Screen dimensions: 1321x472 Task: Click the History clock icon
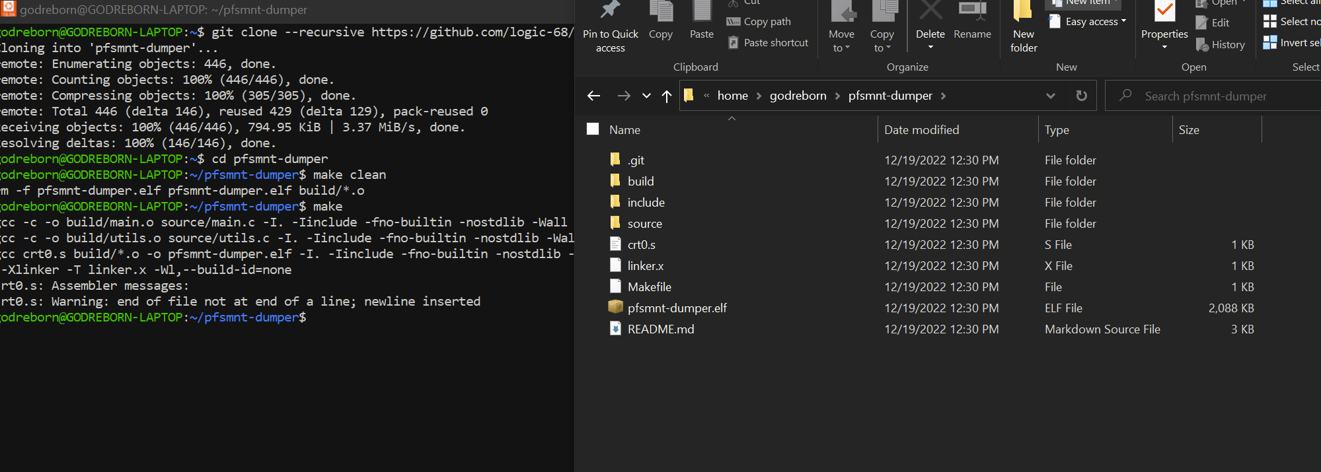click(x=1202, y=44)
